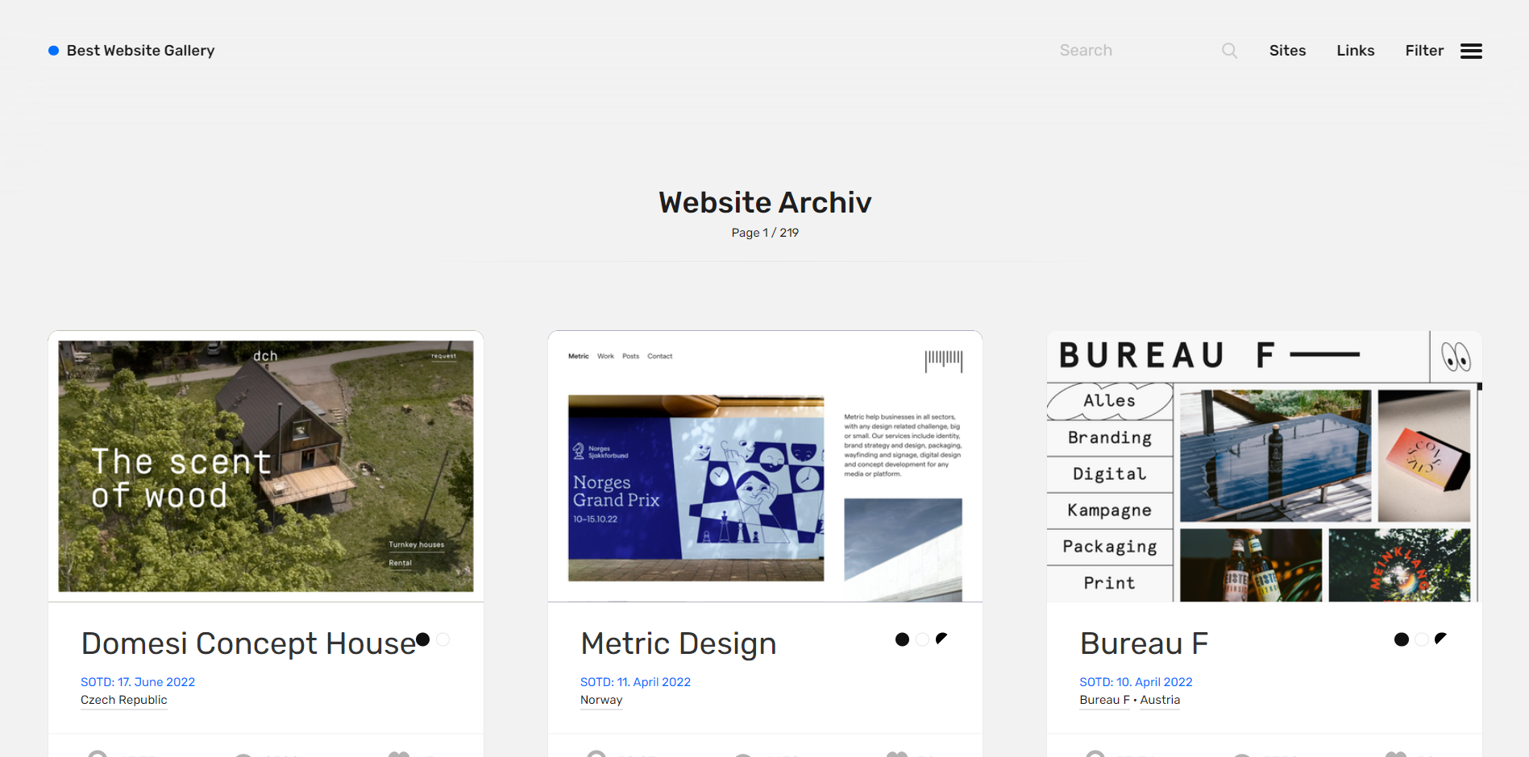
Task: Select black color dot on Bureau F card
Action: pyautogui.click(x=1402, y=639)
